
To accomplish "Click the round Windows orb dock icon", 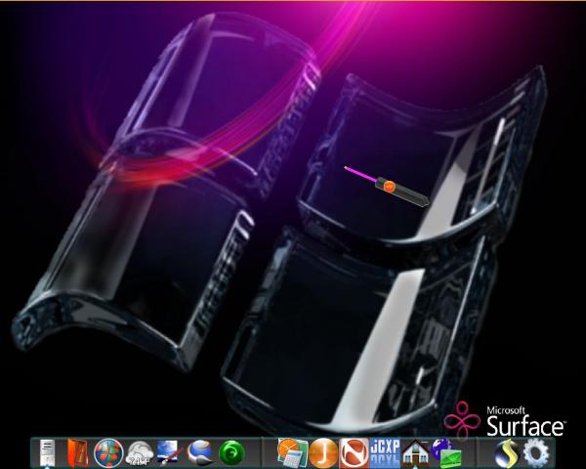I will tap(108, 453).
